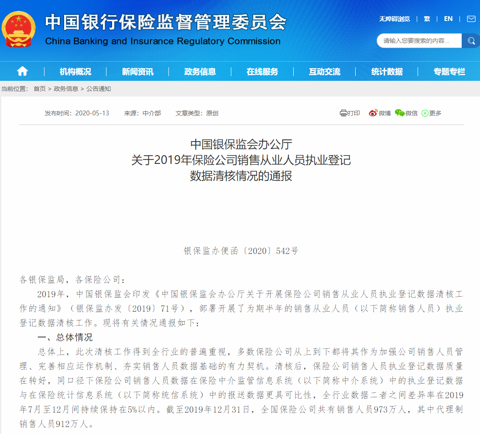Open 公告通知 breadcrumb link
The width and height of the screenshot is (480, 434).
pyautogui.click(x=99, y=89)
